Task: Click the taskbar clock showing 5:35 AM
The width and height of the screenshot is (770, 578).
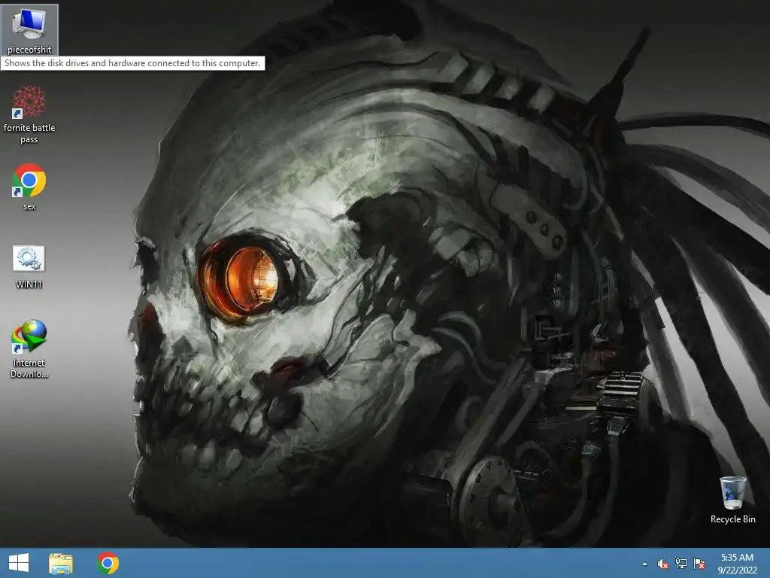Action: click(737, 563)
